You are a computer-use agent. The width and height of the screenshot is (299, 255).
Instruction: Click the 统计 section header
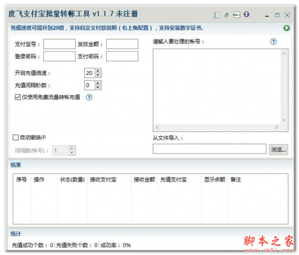[x=16, y=234]
